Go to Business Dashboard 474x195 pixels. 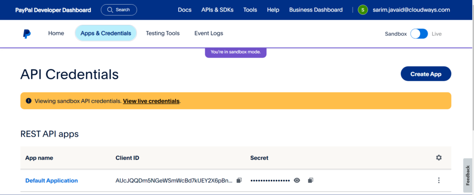click(316, 10)
